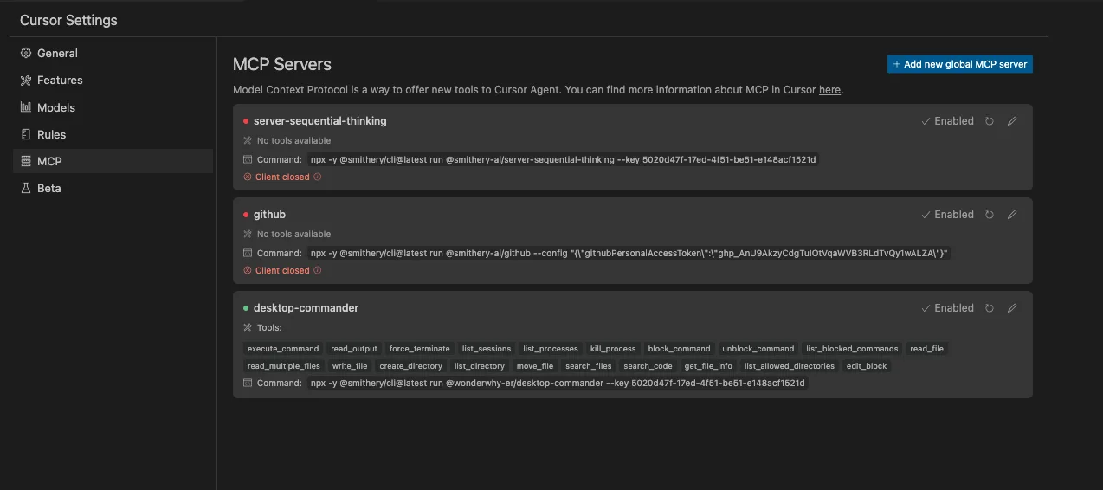Edit the server-sequential-thinking server with pencil icon

click(x=1012, y=121)
